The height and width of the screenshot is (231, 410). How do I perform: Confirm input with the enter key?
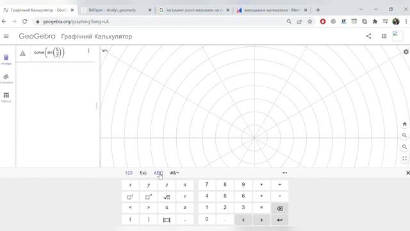[280, 220]
